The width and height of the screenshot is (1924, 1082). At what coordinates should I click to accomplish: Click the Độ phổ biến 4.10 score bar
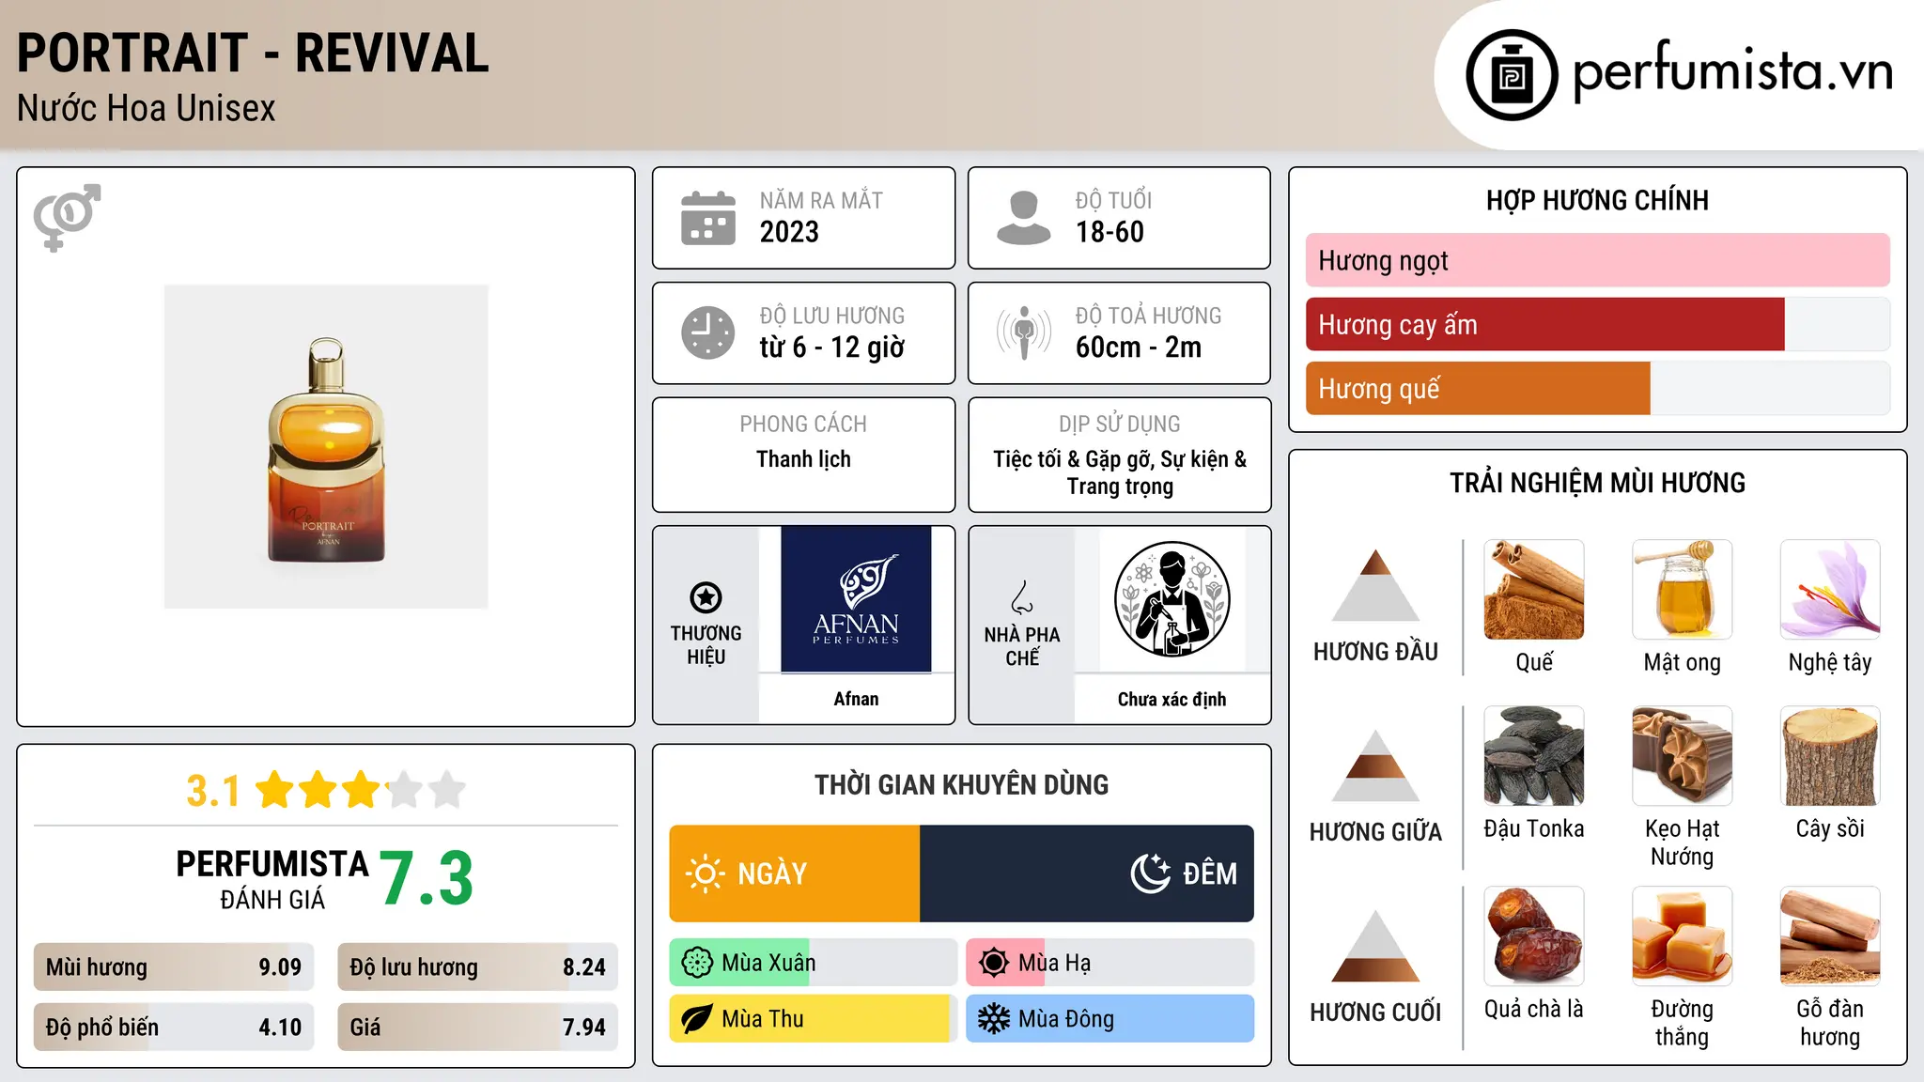(174, 1028)
